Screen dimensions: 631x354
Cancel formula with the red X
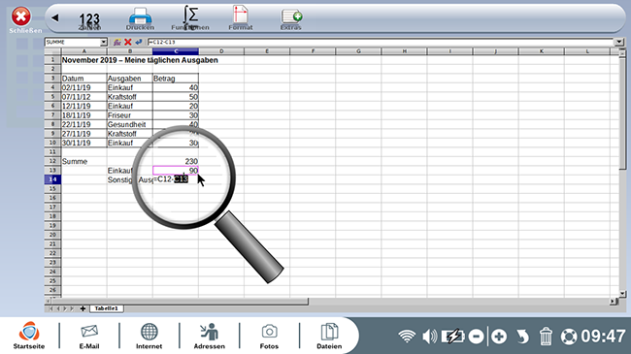128,42
